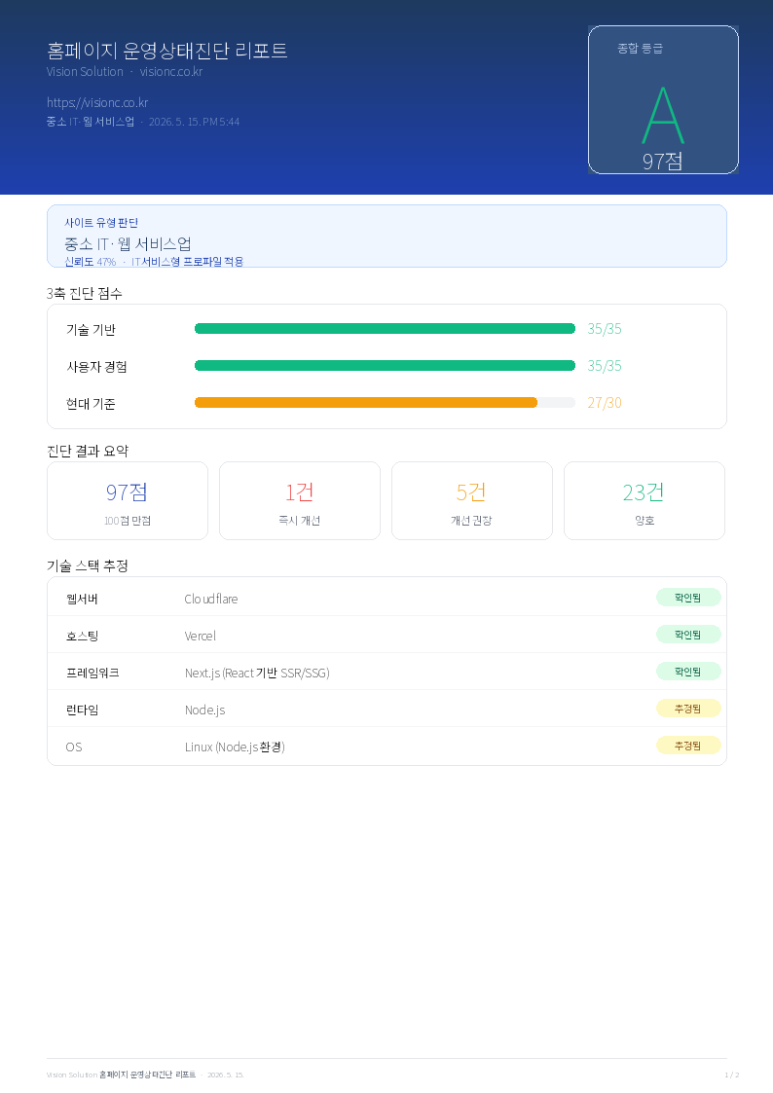
Task: Click the Node.js runtime value
Action: pos(204,710)
